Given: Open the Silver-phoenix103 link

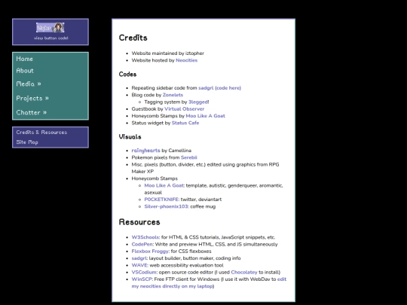Looking at the screenshot, I should [x=166, y=206].
